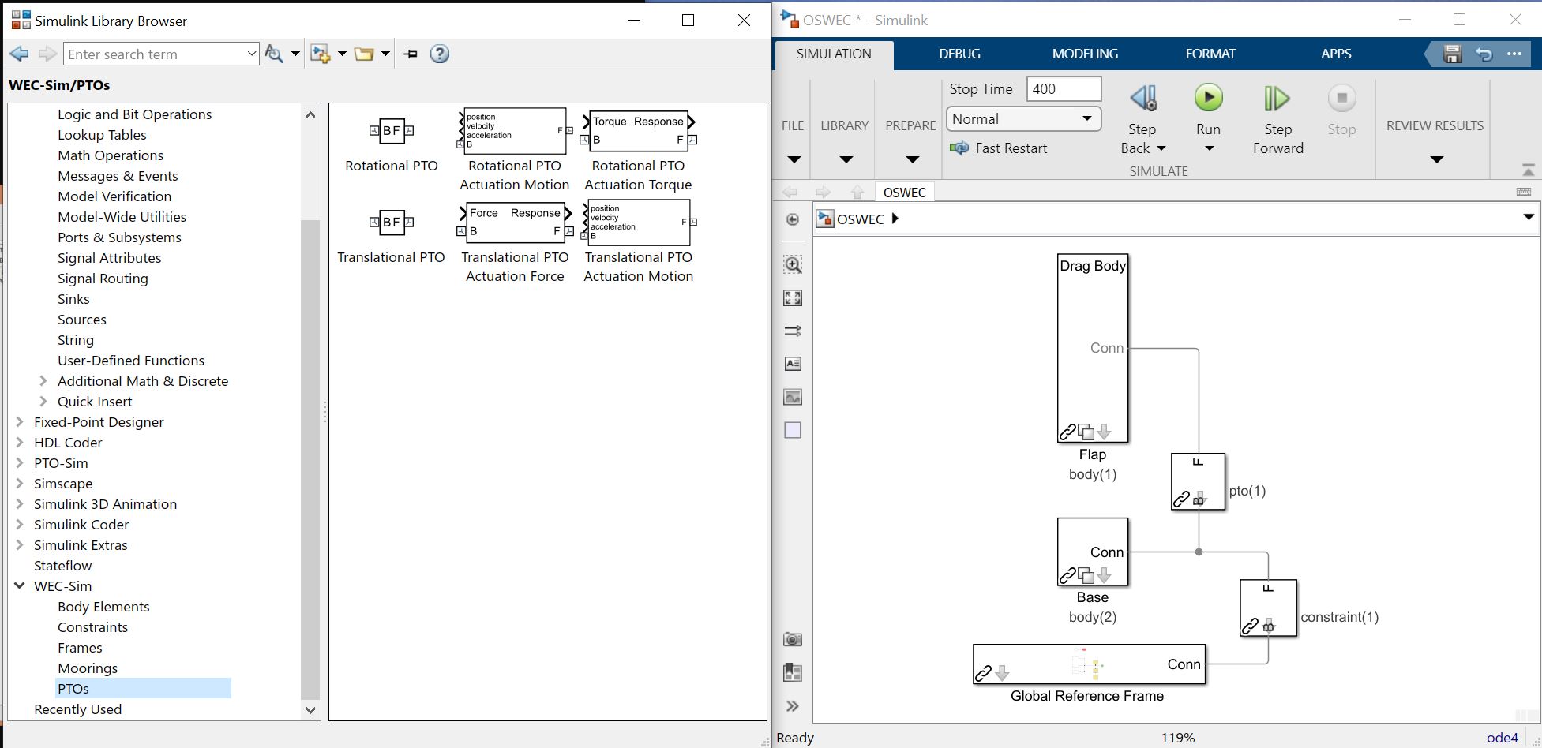Save the model with the disk icon
The height and width of the screenshot is (748, 1542).
click(1452, 54)
